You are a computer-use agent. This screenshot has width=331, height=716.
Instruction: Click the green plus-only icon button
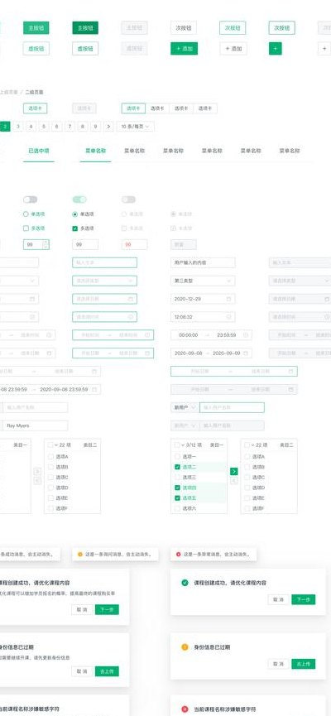[276, 48]
